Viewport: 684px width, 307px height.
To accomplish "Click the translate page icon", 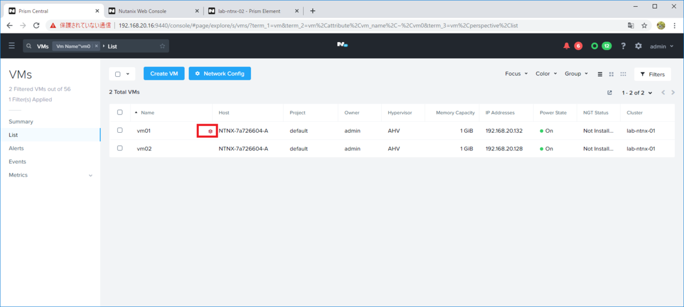I will tap(631, 26).
